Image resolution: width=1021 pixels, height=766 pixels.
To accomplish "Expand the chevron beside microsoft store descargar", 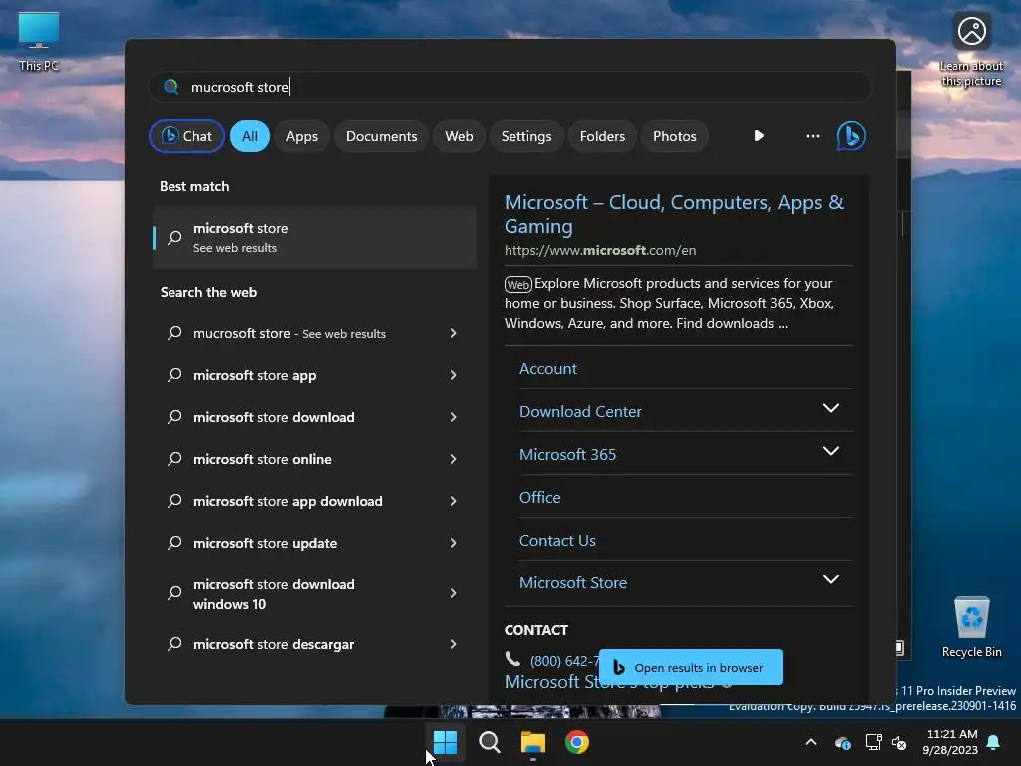I will click(x=454, y=644).
